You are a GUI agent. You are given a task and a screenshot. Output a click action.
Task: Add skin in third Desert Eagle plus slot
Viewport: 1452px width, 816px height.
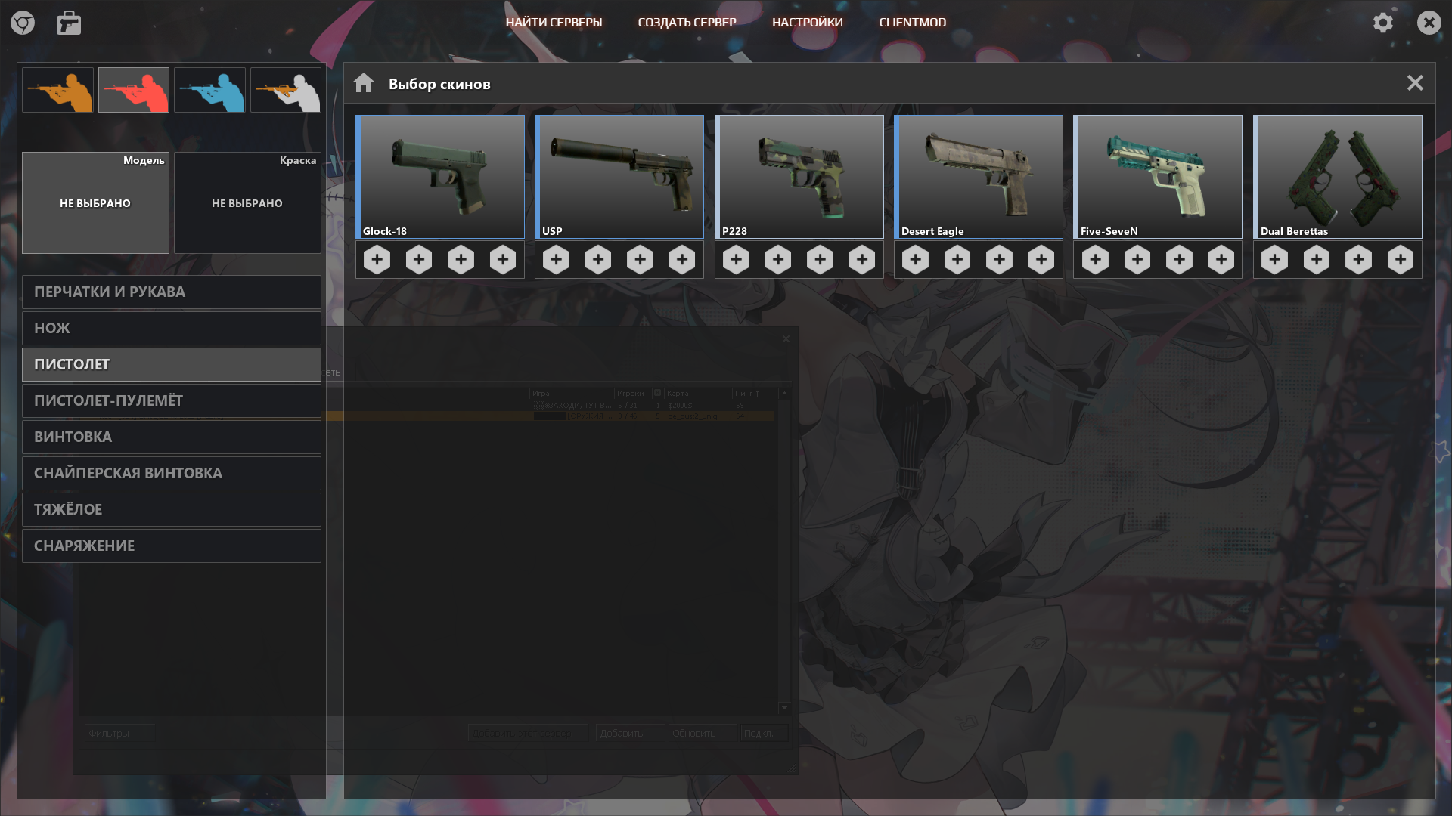point(1000,260)
